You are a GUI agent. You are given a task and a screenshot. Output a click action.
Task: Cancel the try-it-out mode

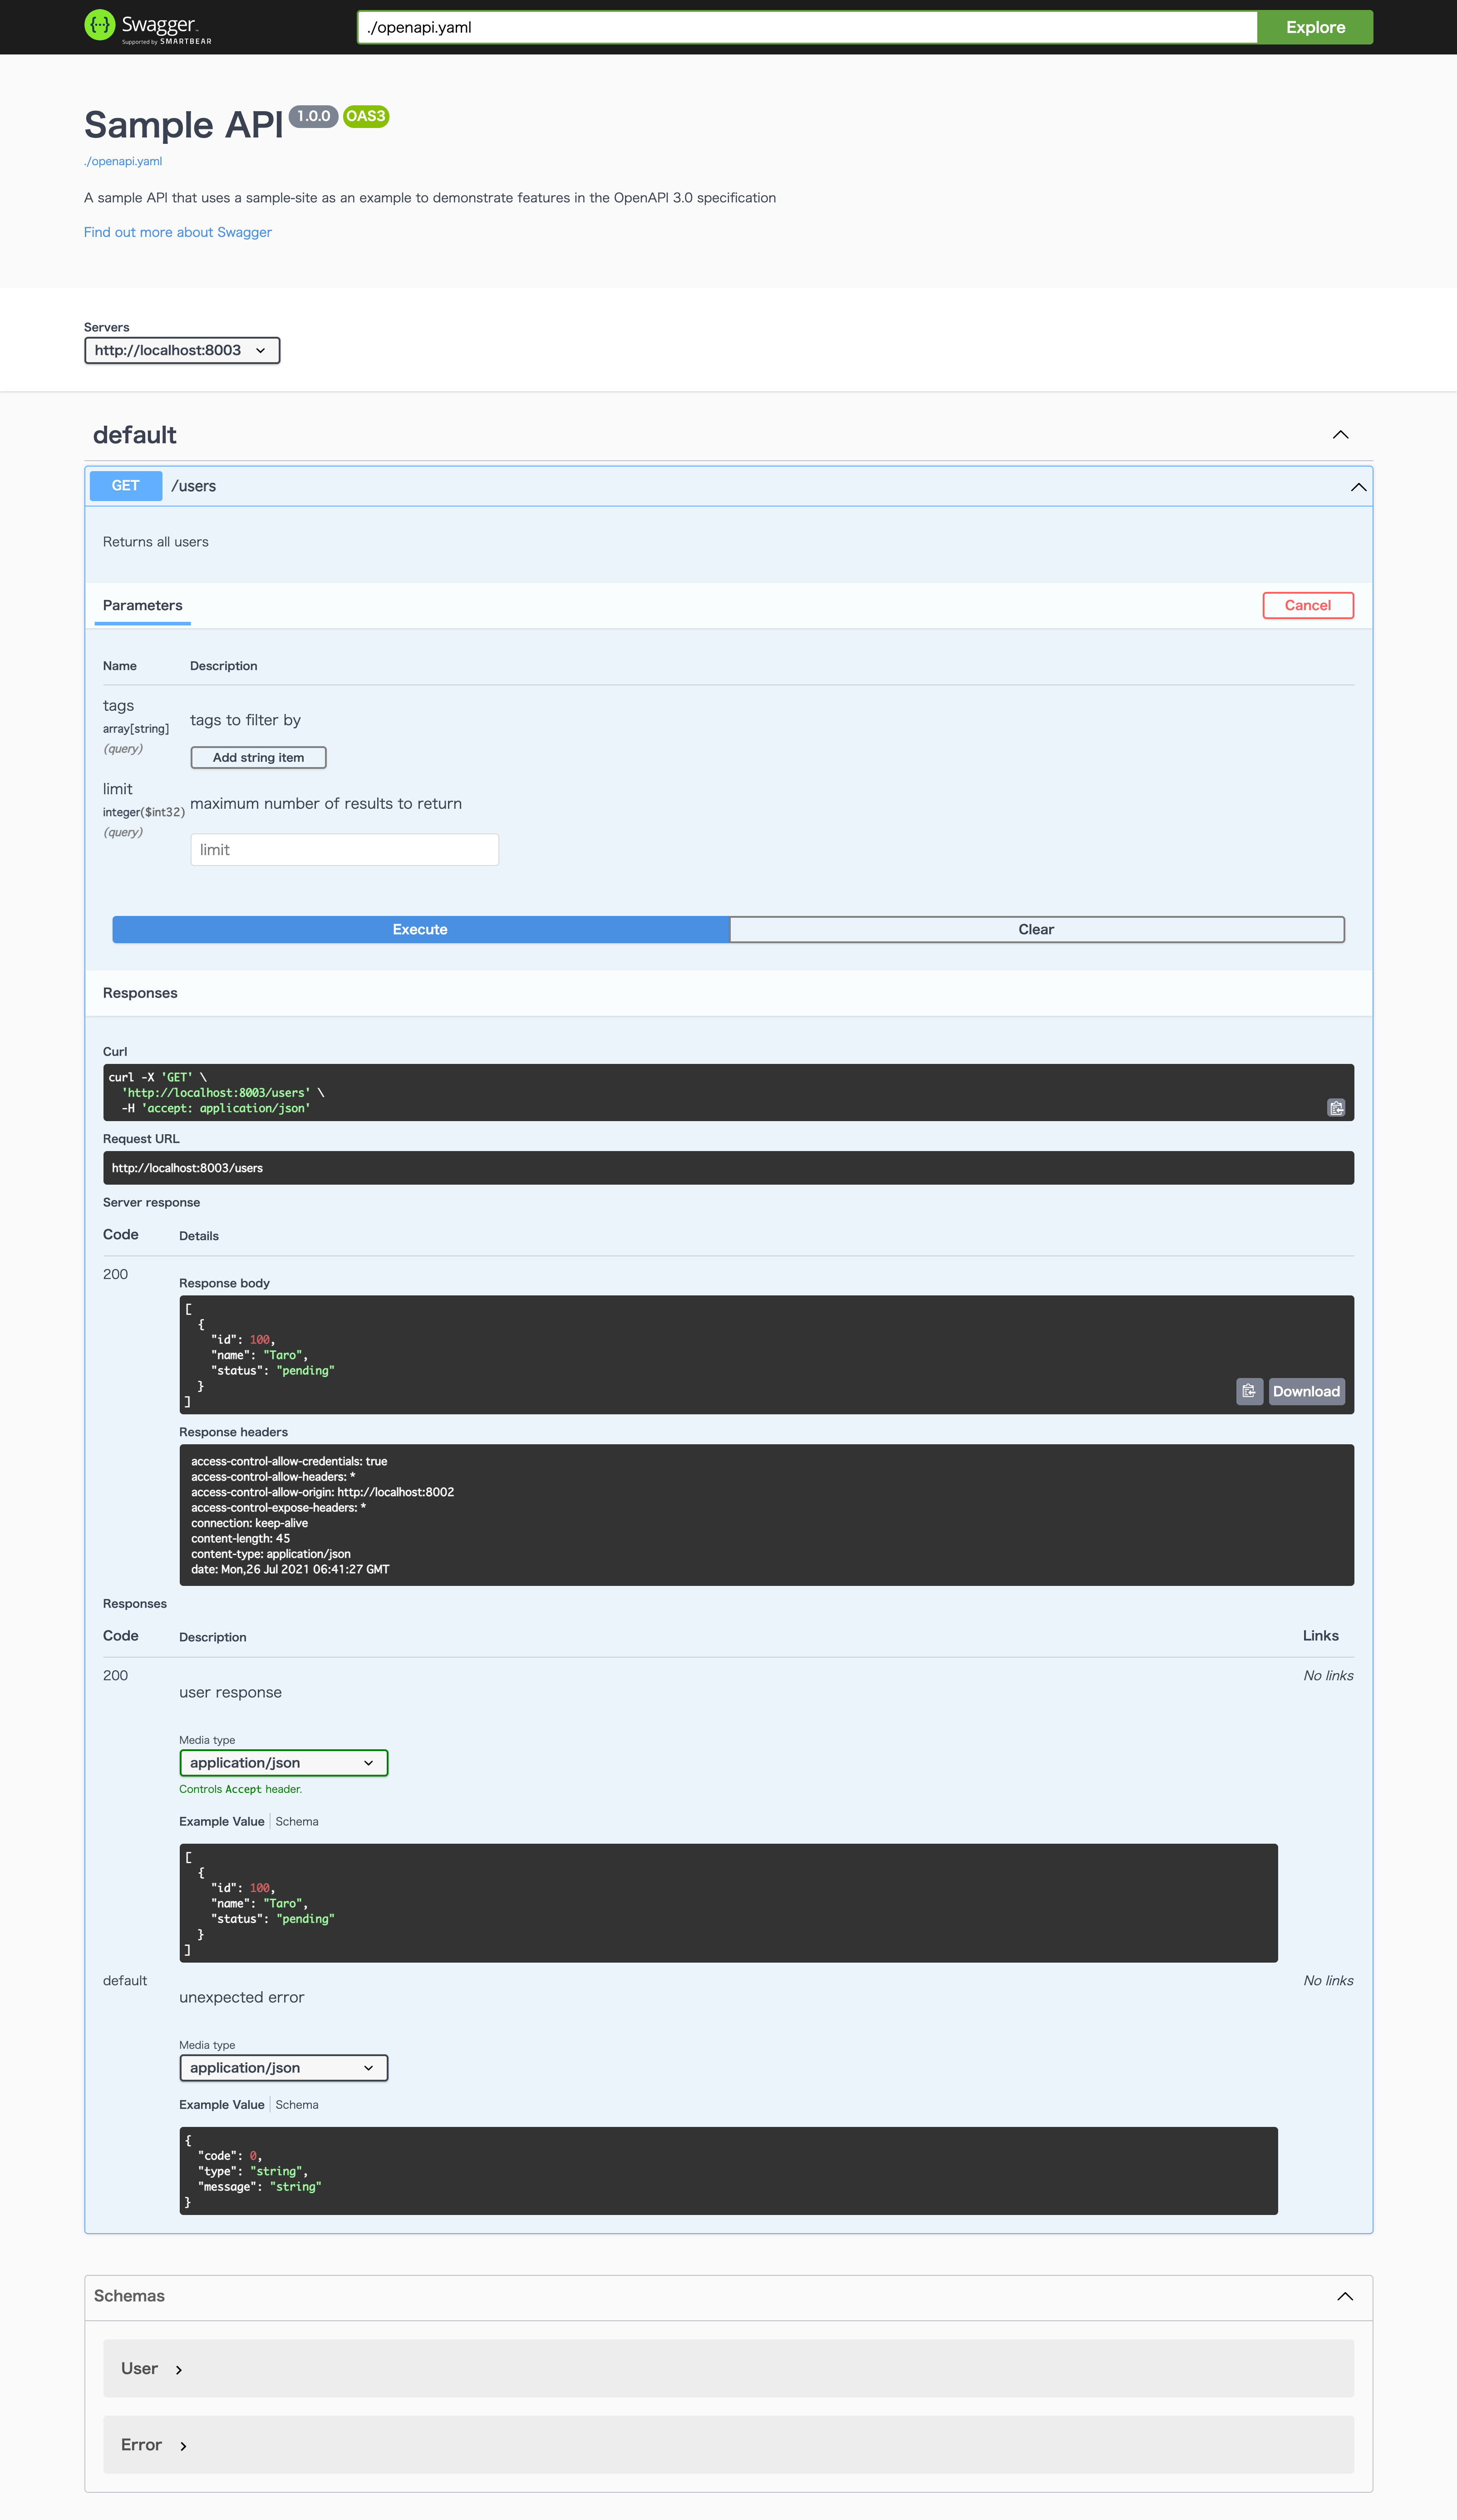tap(1308, 605)
